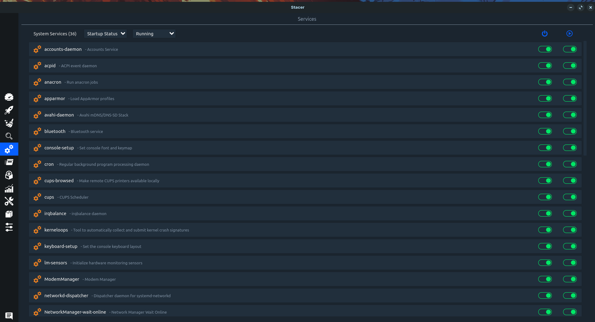Click the gear icon beside lm-sensors
This screenshot has height=322, width=595.
37,262
